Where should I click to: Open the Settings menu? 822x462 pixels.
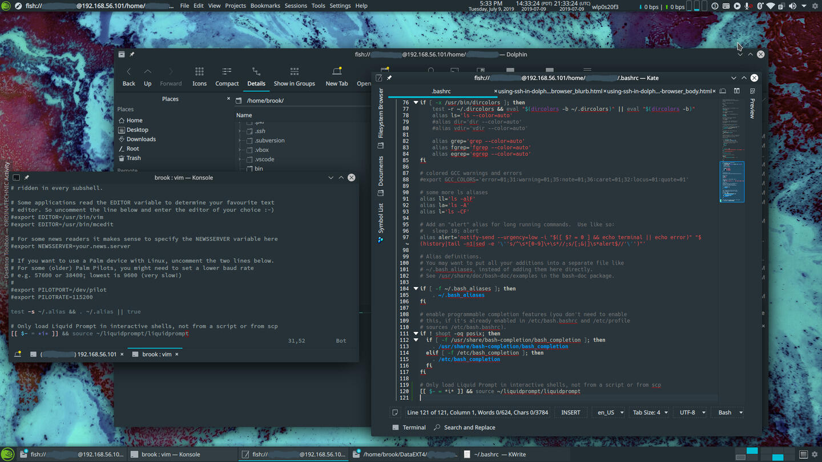pyautogui.click(x=340, y=6)
